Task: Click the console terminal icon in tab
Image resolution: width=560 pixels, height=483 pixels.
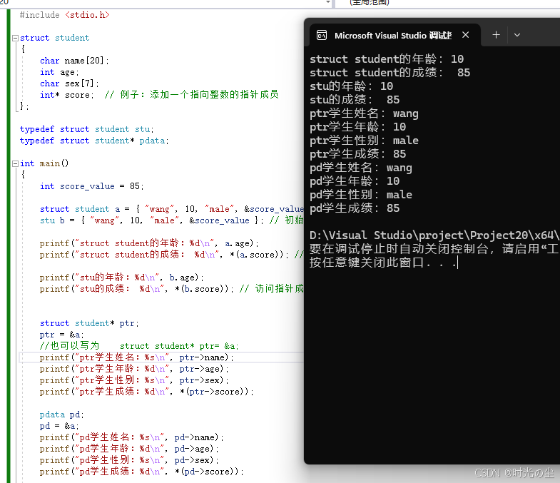Action: (322, 35)
